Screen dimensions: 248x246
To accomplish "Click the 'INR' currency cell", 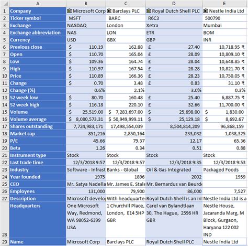I will tap(224, 40).
